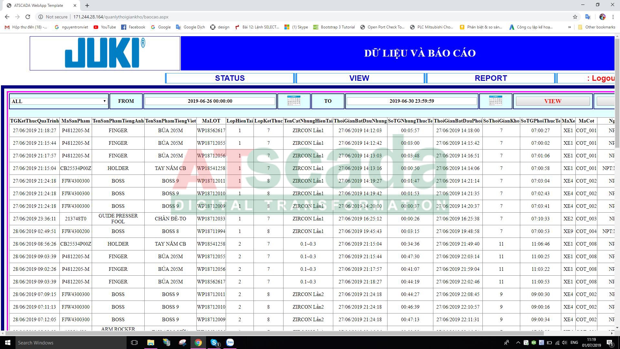The width and height of the screenshot is (620, 349).
Task: Click the horizontal scrollbar of the table
Action: pyautogui.click(x=274, y=333)
